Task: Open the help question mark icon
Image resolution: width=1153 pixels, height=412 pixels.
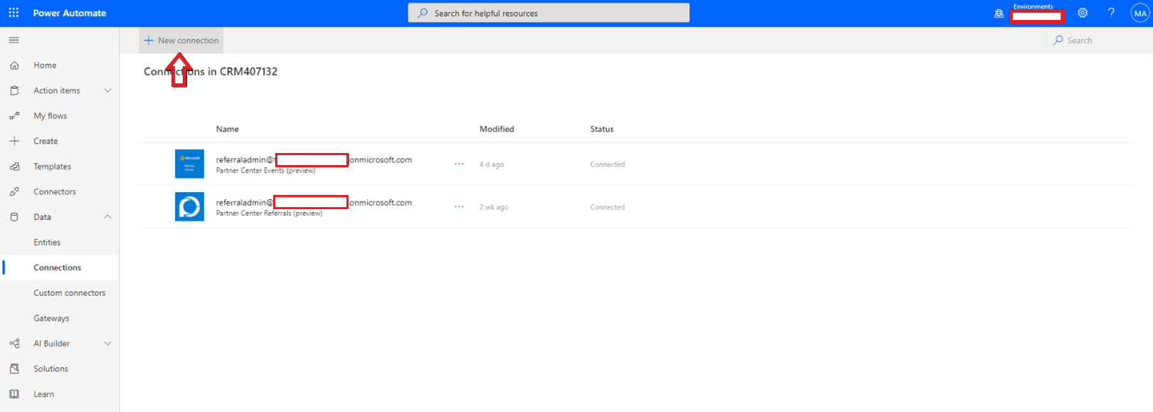Action: click(1111, 13)
